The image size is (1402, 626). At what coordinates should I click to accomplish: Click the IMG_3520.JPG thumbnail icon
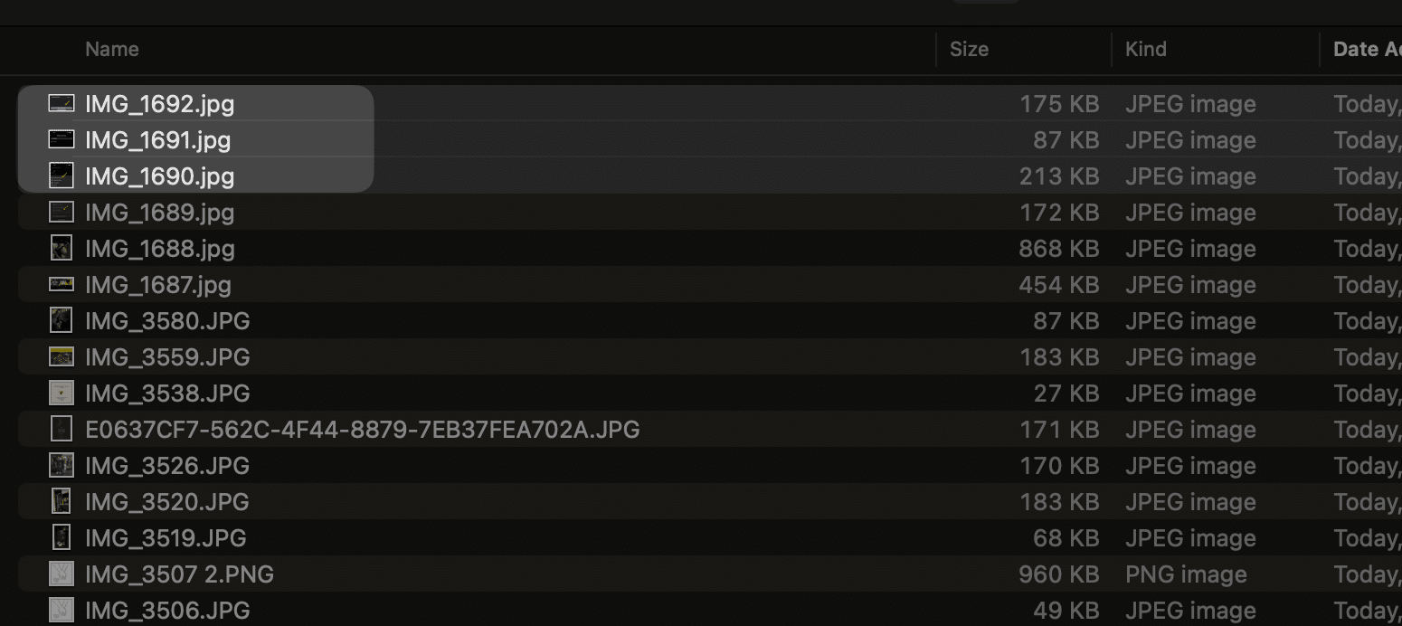61,502
